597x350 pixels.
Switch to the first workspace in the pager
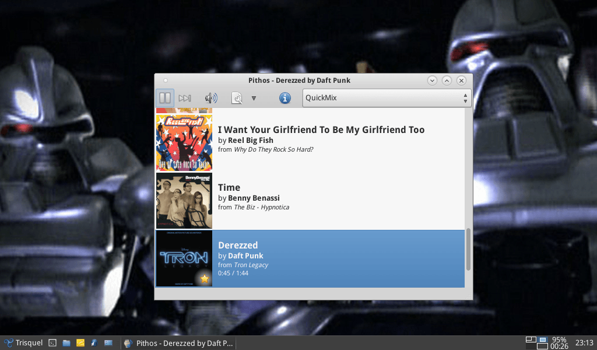531,339
